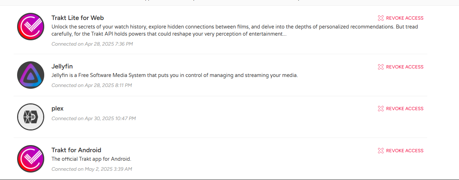The height and width of the screenshot is (180, 459).
Task: Click the X icon beside plex's Revoke Access
Action: point(381,109)
